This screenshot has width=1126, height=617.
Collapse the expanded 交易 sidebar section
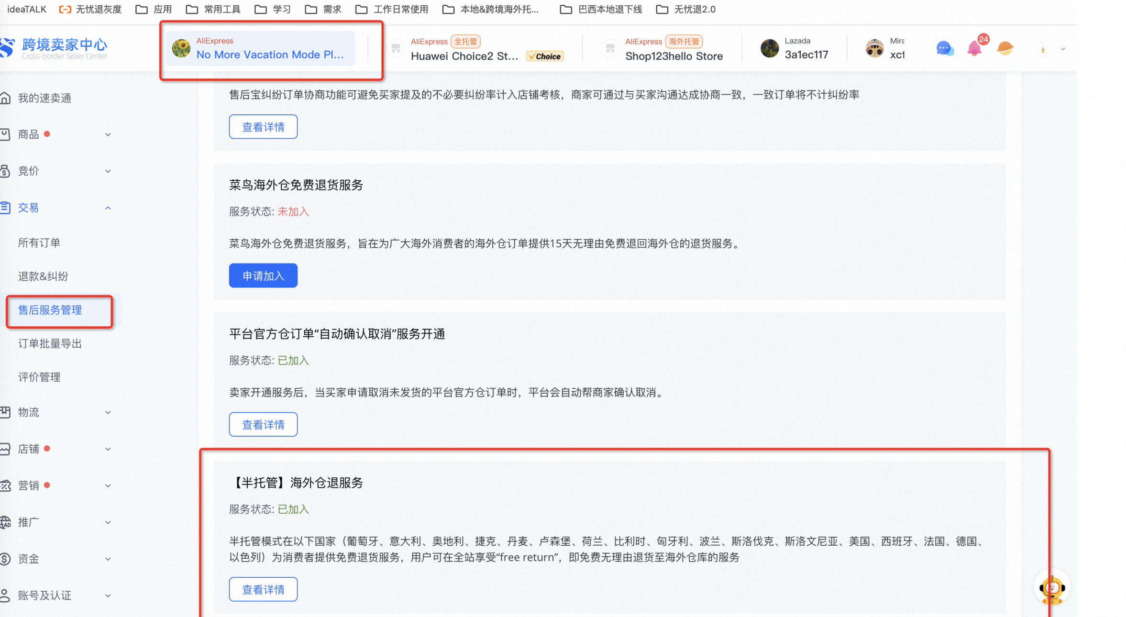click(x=108, y=208)
